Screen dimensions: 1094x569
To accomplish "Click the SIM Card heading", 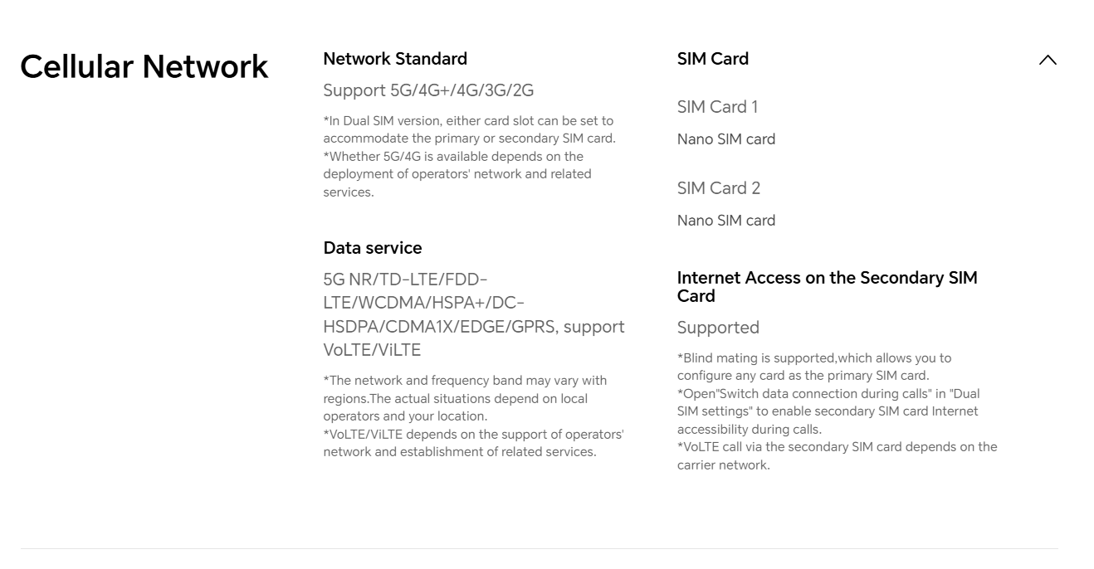I will (x=713, y=59).
